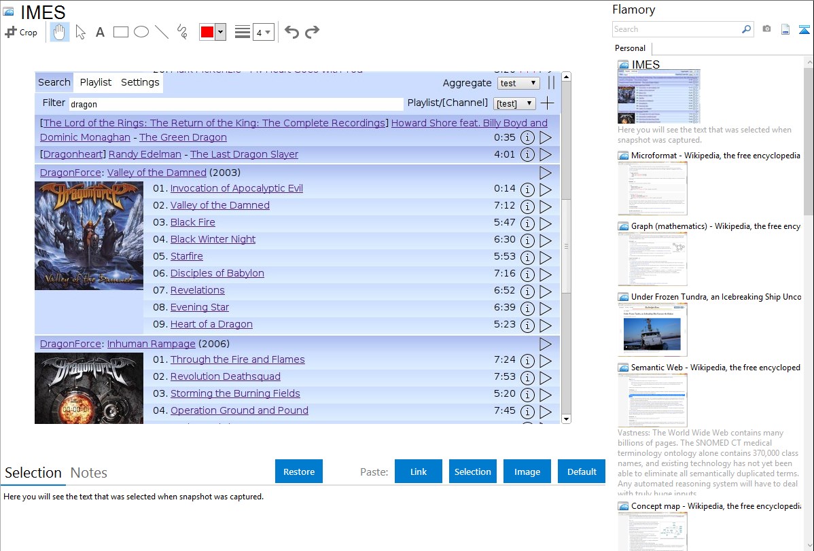Activate the hand pan tool

click(60, 32)
